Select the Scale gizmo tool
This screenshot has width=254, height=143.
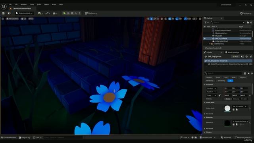(x=158, y=19)
